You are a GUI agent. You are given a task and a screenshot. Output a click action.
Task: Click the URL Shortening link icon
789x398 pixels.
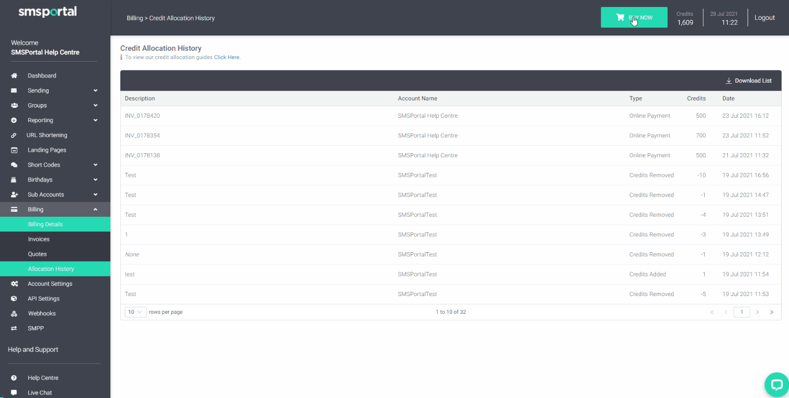point(14,135)
